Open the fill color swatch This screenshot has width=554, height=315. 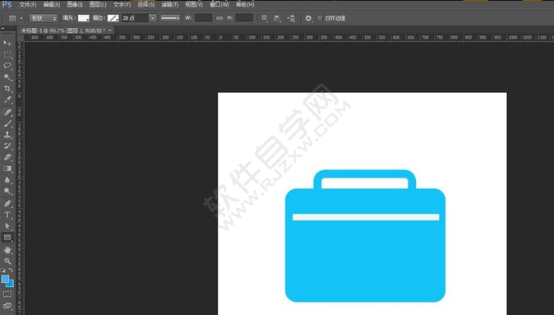pyautogui.click(x=83, y=18)
